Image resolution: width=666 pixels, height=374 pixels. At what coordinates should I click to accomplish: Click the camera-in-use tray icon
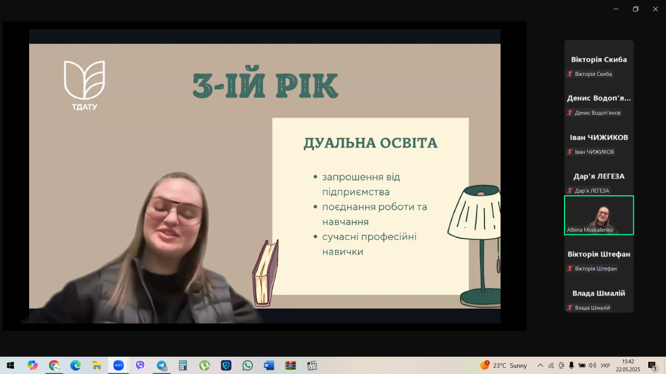click(561, 365)
